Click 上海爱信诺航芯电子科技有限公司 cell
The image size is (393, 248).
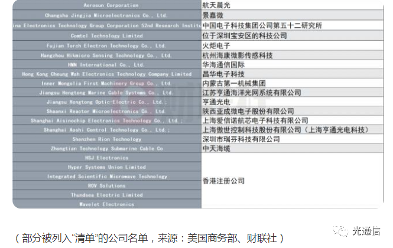click(x=293, y=120)
